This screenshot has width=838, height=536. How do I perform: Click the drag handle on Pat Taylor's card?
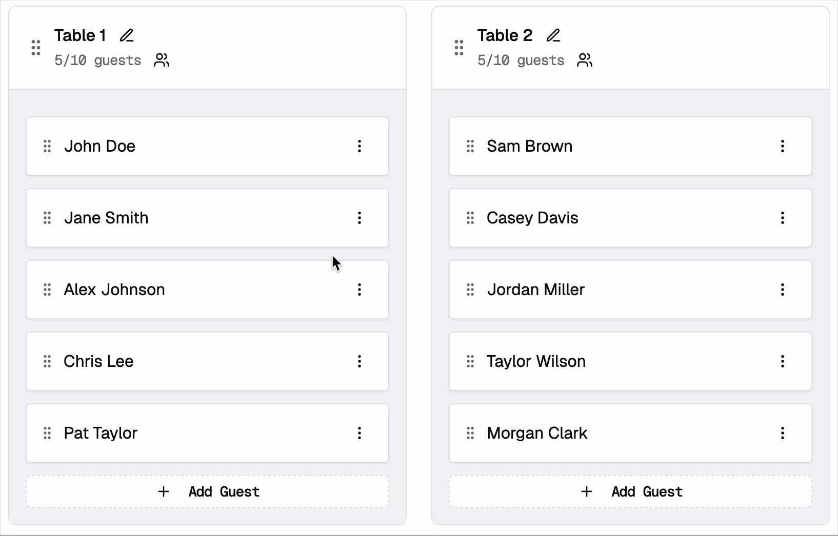[47, 433]
